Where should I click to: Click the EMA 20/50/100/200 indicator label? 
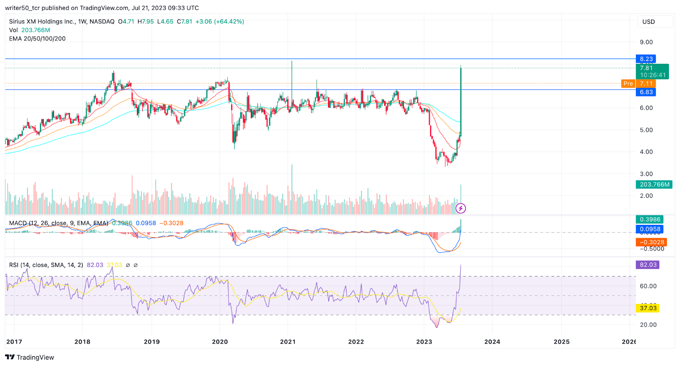(37, 39)
